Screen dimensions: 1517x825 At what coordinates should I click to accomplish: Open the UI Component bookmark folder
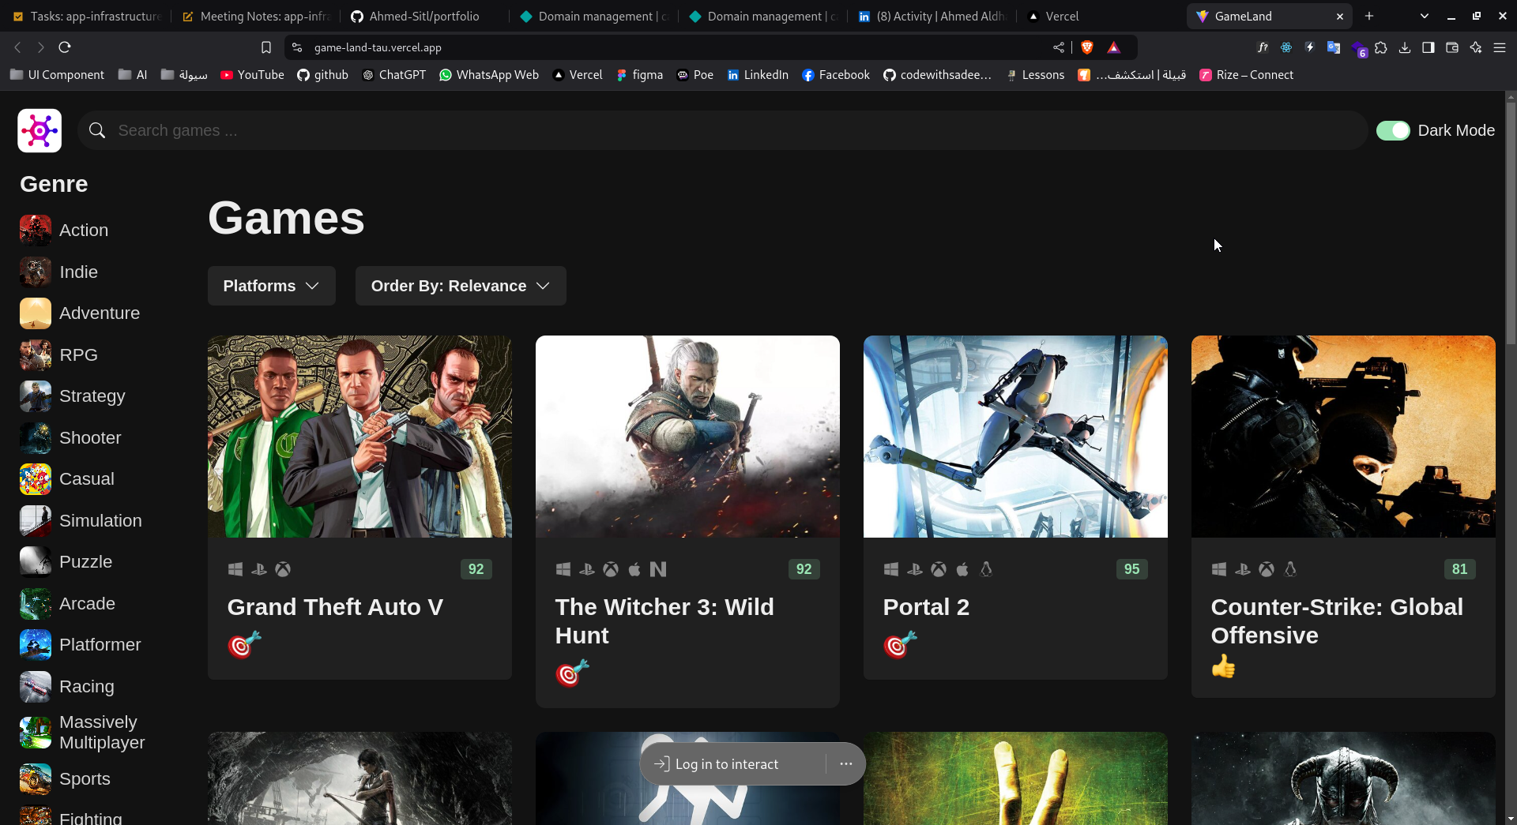(x=57, y=75)
